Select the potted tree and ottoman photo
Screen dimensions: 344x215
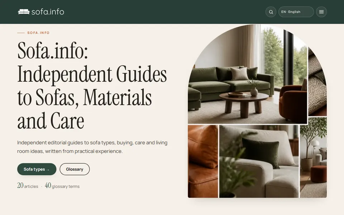click(313, 158)
